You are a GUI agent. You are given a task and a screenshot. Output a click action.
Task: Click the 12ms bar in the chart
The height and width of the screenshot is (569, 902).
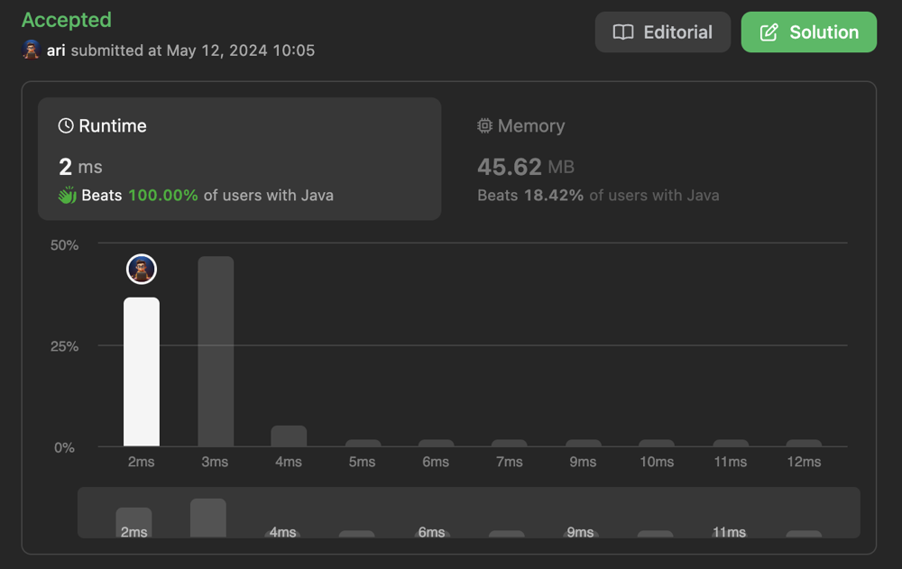pyautogui.click(x=804, y=443)
